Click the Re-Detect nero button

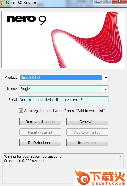pyautogui.click(x=40, y=143)
